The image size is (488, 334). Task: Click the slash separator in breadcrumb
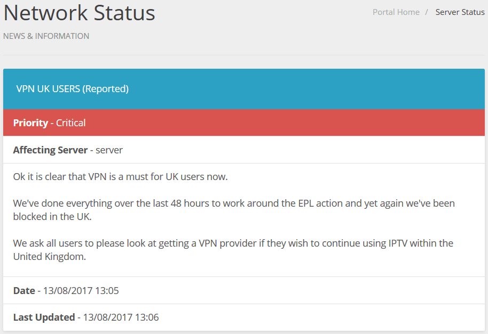[427, 12]
